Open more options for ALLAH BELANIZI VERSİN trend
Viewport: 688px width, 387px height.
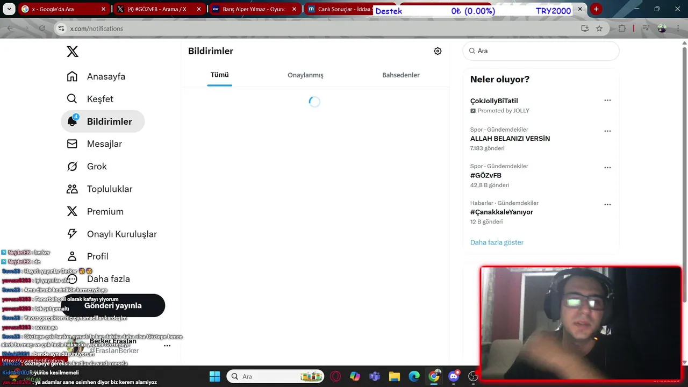coord(607,131)
